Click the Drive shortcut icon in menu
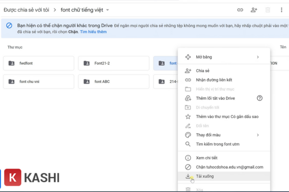The height and width of the screenshot is (192, 289). coord(188,98)
